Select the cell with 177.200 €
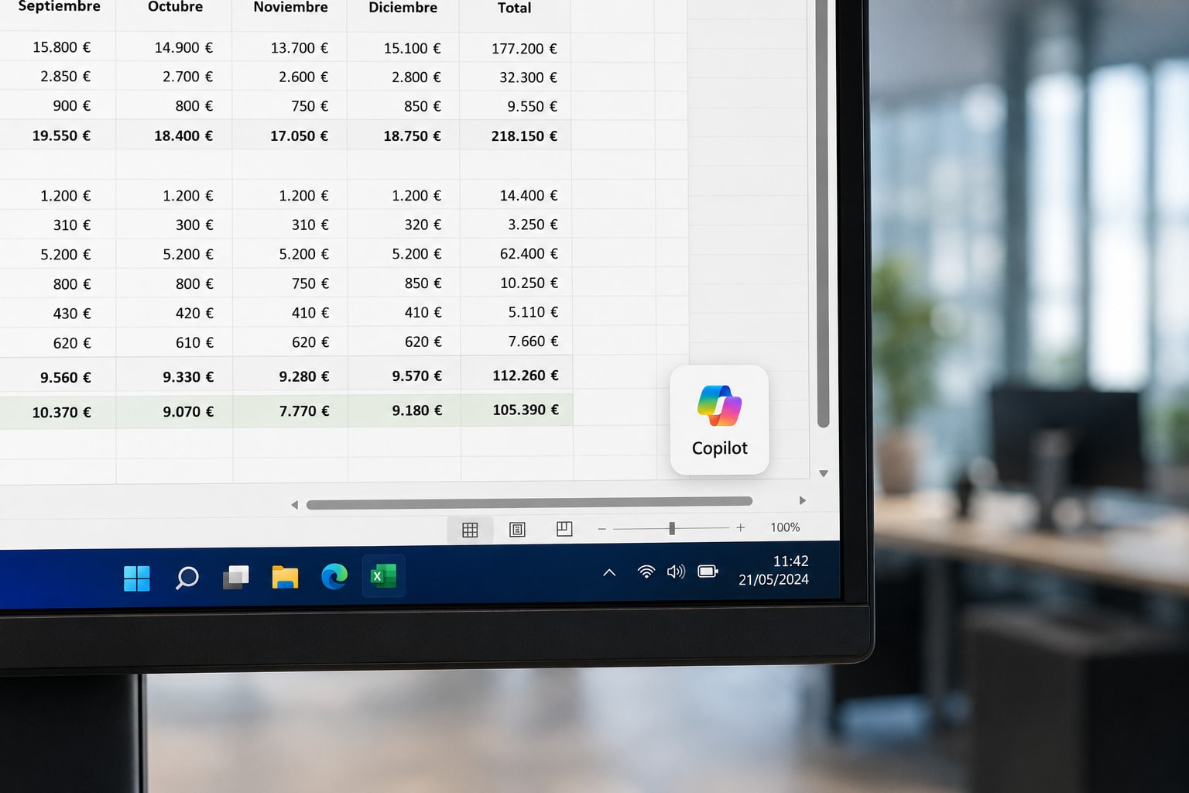The image size is (1189, 793). point(516,48)
